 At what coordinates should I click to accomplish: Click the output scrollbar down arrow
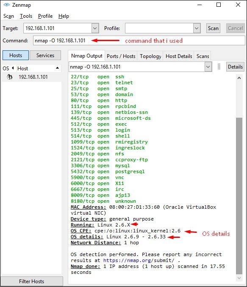(x=239, y=278)
